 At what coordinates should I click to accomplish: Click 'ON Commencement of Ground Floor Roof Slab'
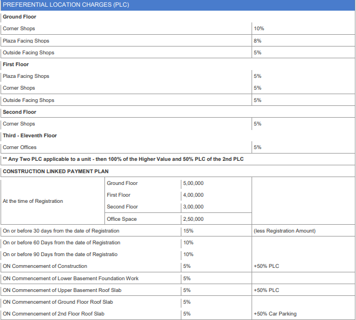click(x=58, y=302)
